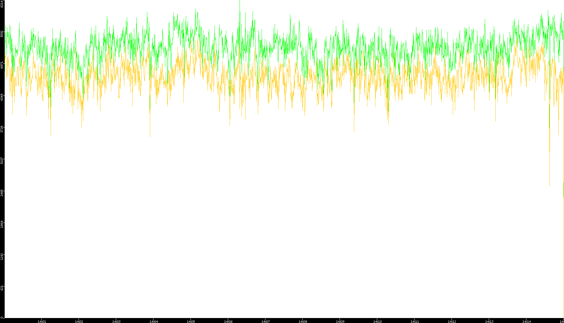Select the 14:07 time axis label

[265, 321]
